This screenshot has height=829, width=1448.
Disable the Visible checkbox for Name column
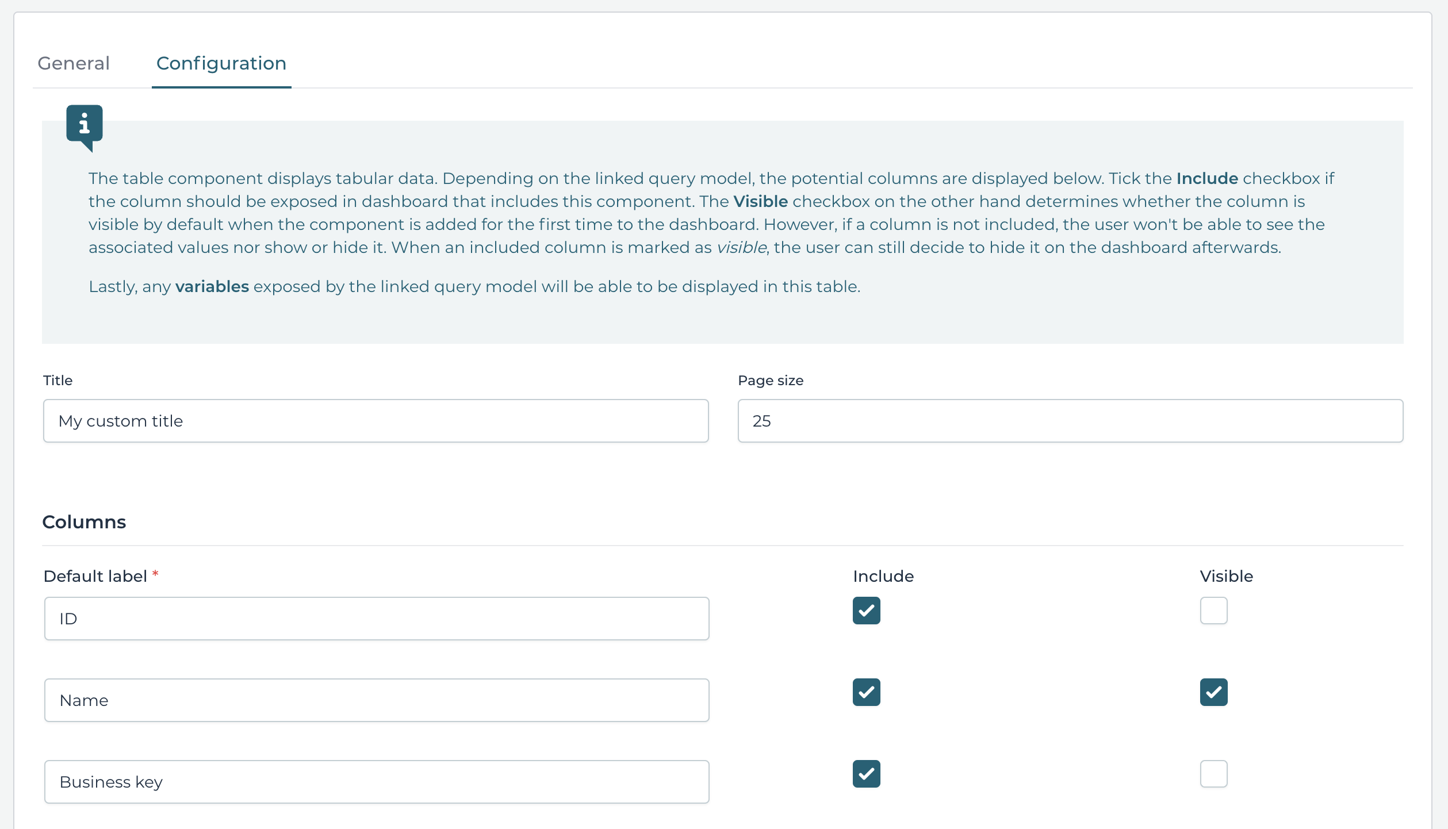1213,693
